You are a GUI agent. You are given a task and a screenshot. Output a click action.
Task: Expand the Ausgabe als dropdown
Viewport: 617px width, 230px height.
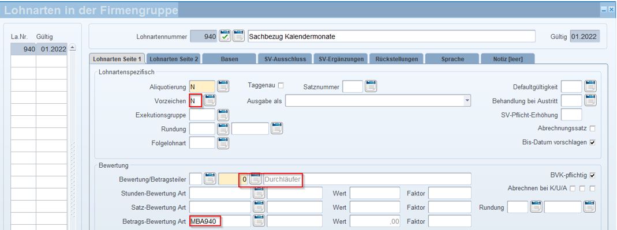(467, 101)
